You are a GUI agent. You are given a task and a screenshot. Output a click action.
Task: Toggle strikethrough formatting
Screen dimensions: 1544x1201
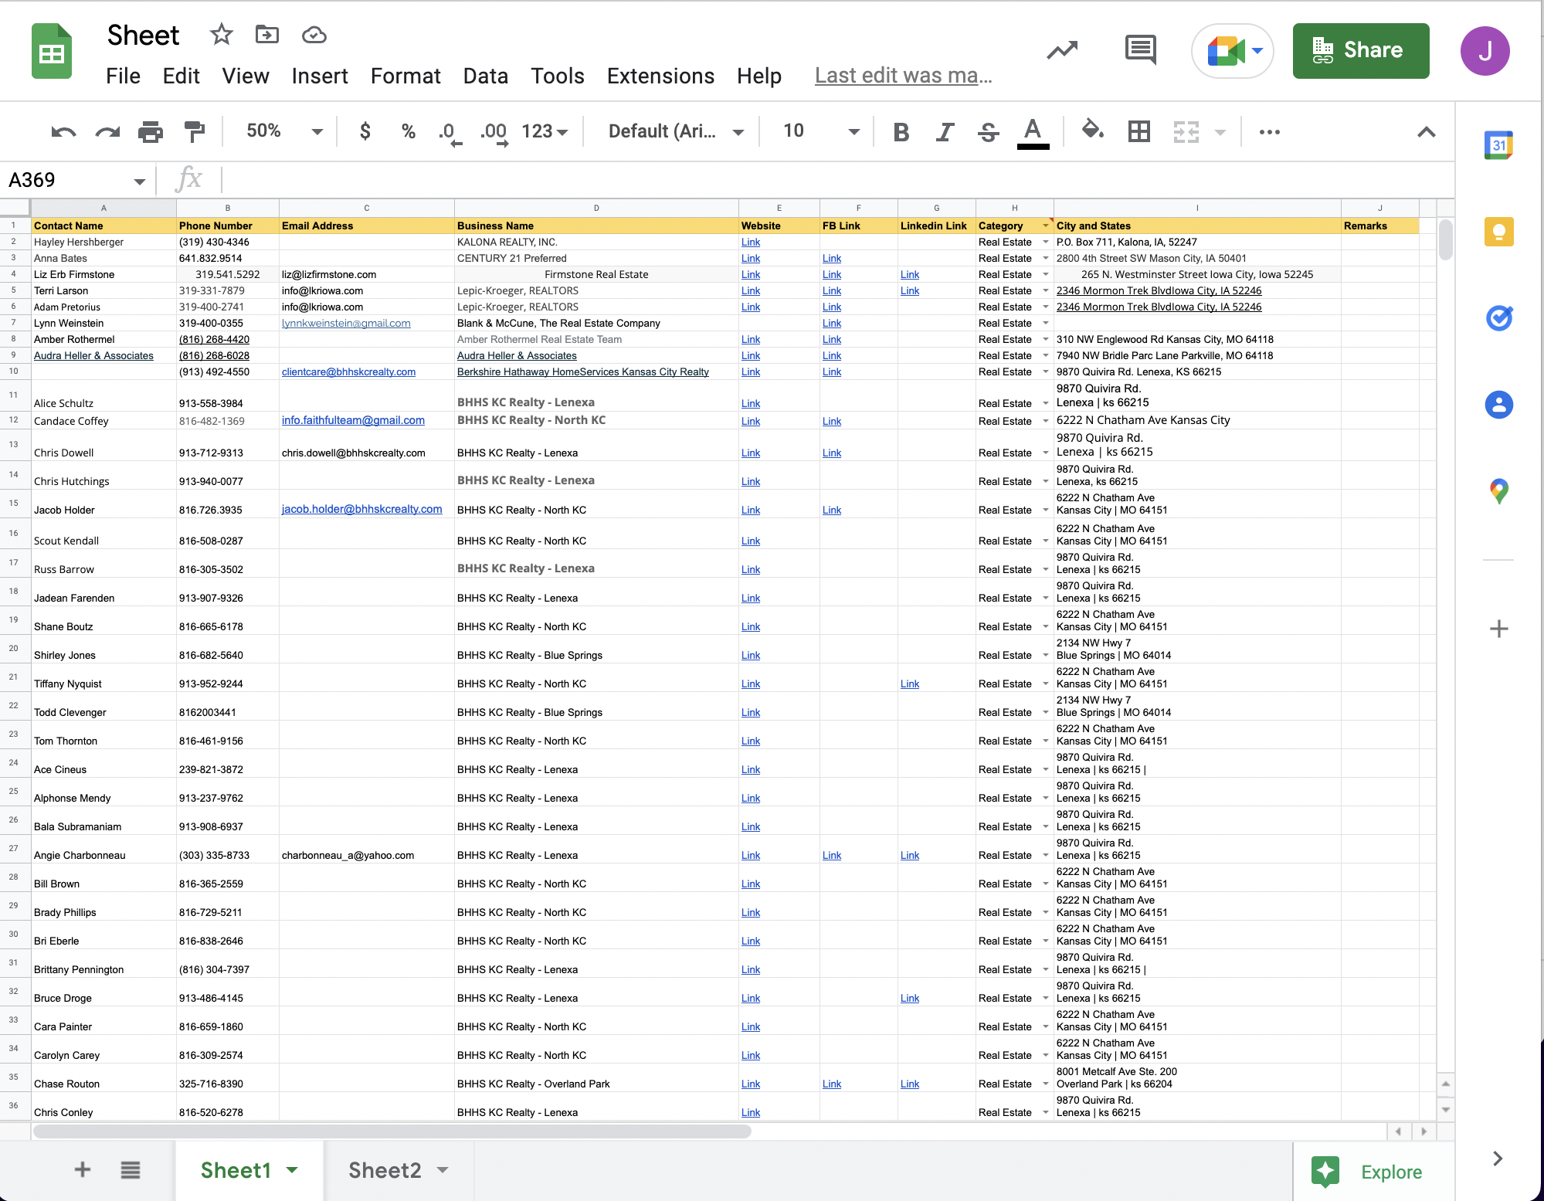tap(988, 132)
